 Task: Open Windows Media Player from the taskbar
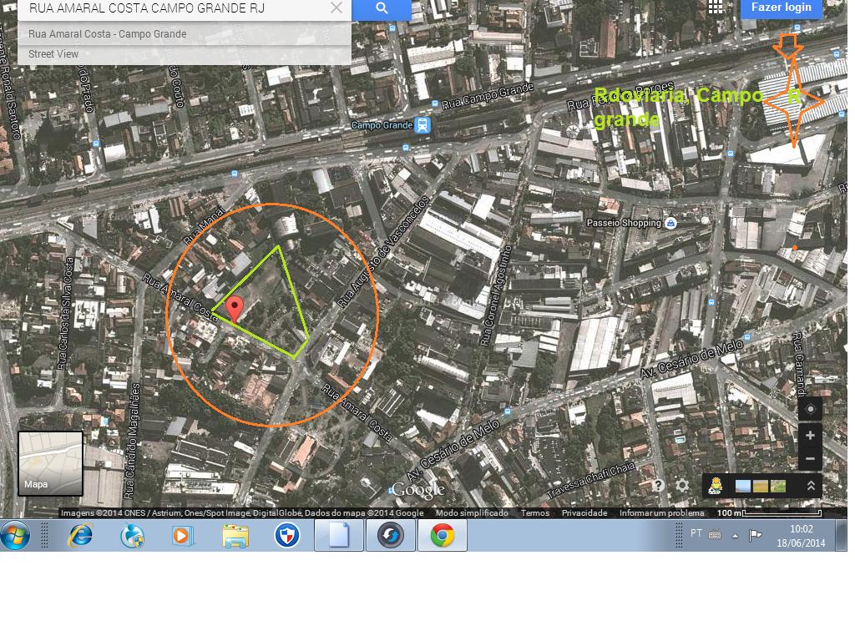click(183, 536)
